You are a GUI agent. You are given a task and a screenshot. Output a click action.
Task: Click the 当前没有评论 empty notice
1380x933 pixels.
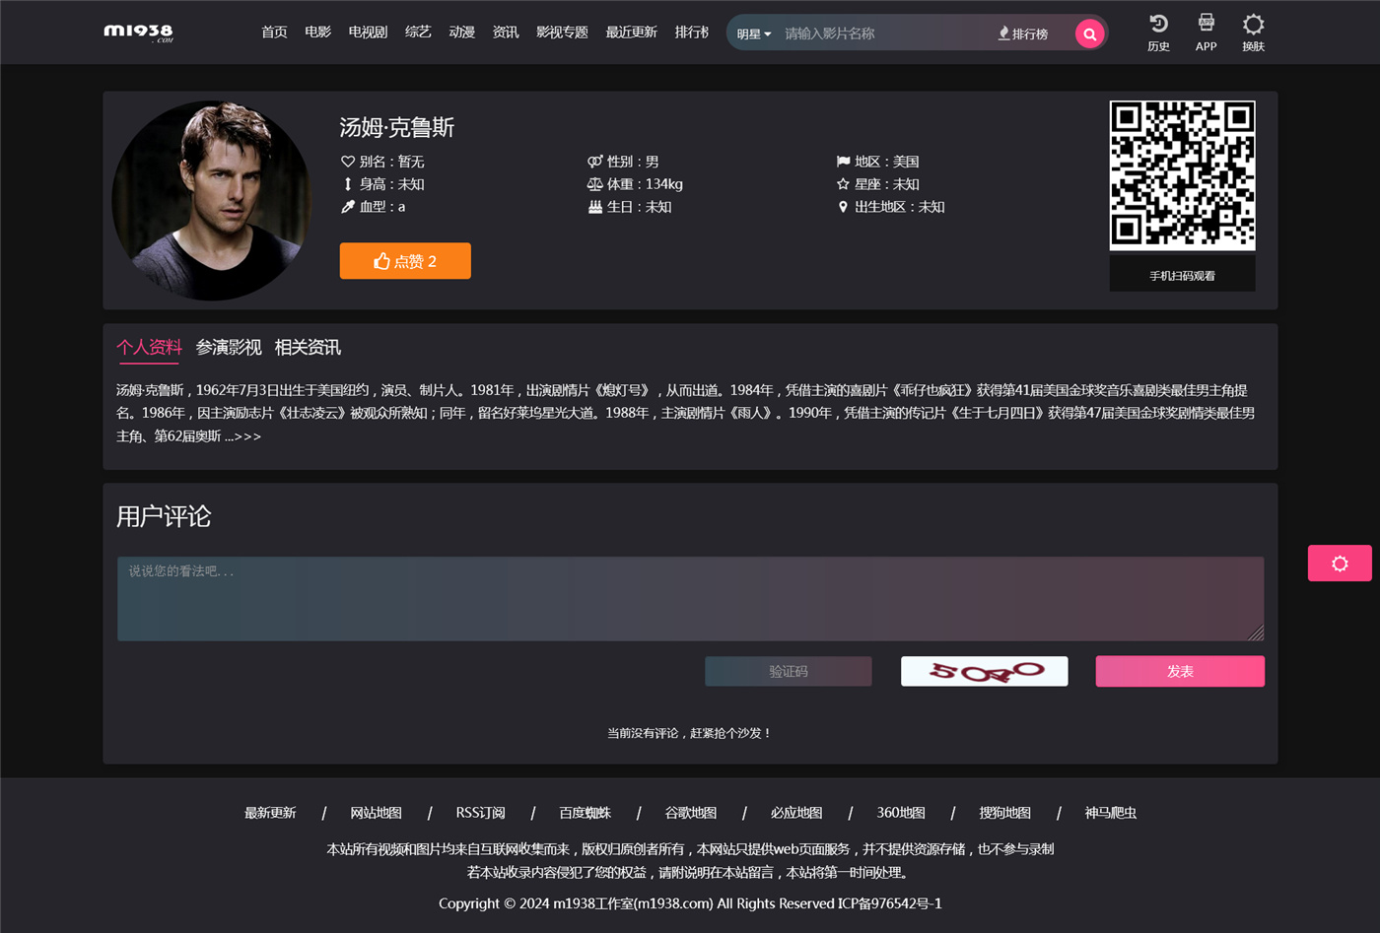coord(690,733)
